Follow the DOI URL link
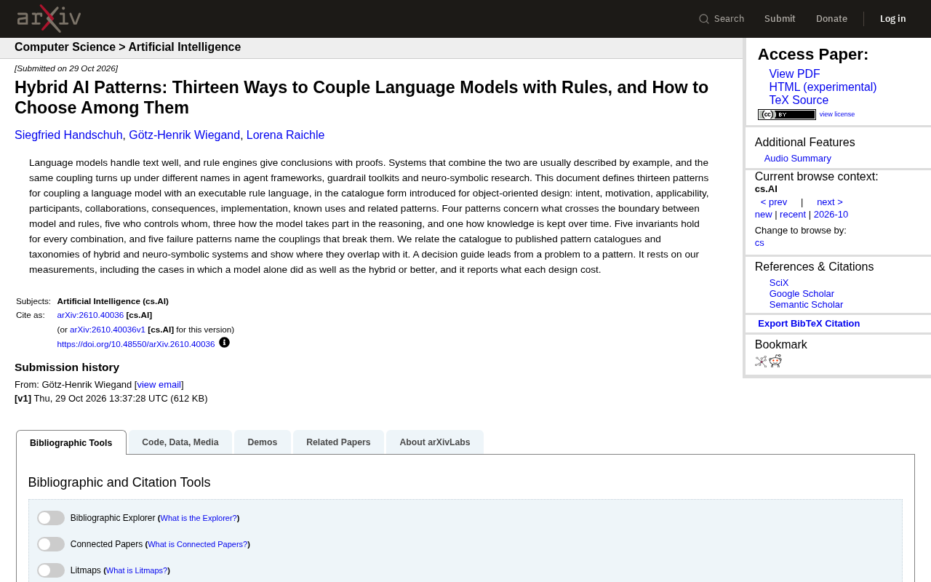This screenshot has height=582, width=931. [x=136, y=344]
